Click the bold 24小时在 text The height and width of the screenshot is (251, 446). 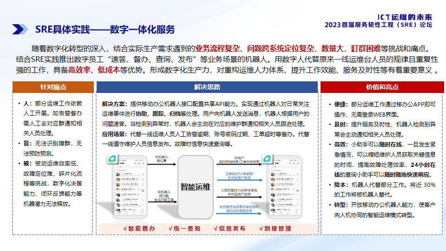(423, 165)
